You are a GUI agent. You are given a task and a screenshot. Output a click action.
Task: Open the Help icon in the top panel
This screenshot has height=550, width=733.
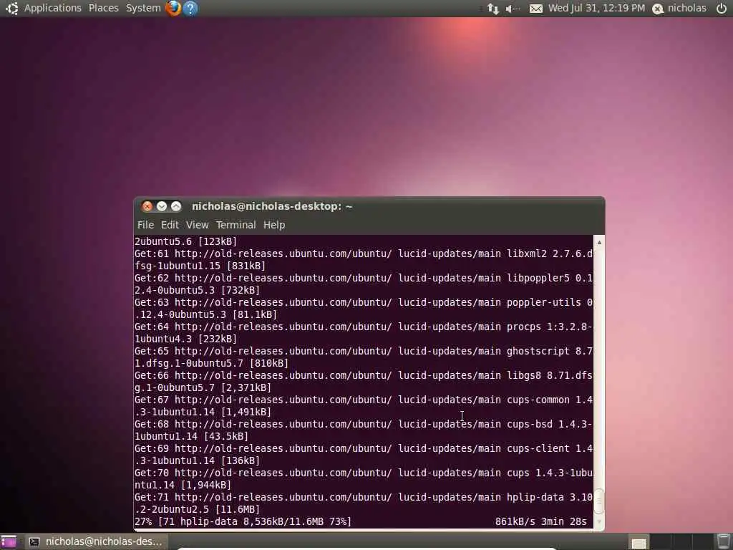[190, 8]
